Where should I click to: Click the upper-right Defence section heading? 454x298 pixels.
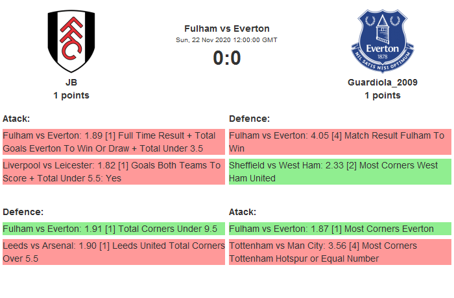[250, 119]
